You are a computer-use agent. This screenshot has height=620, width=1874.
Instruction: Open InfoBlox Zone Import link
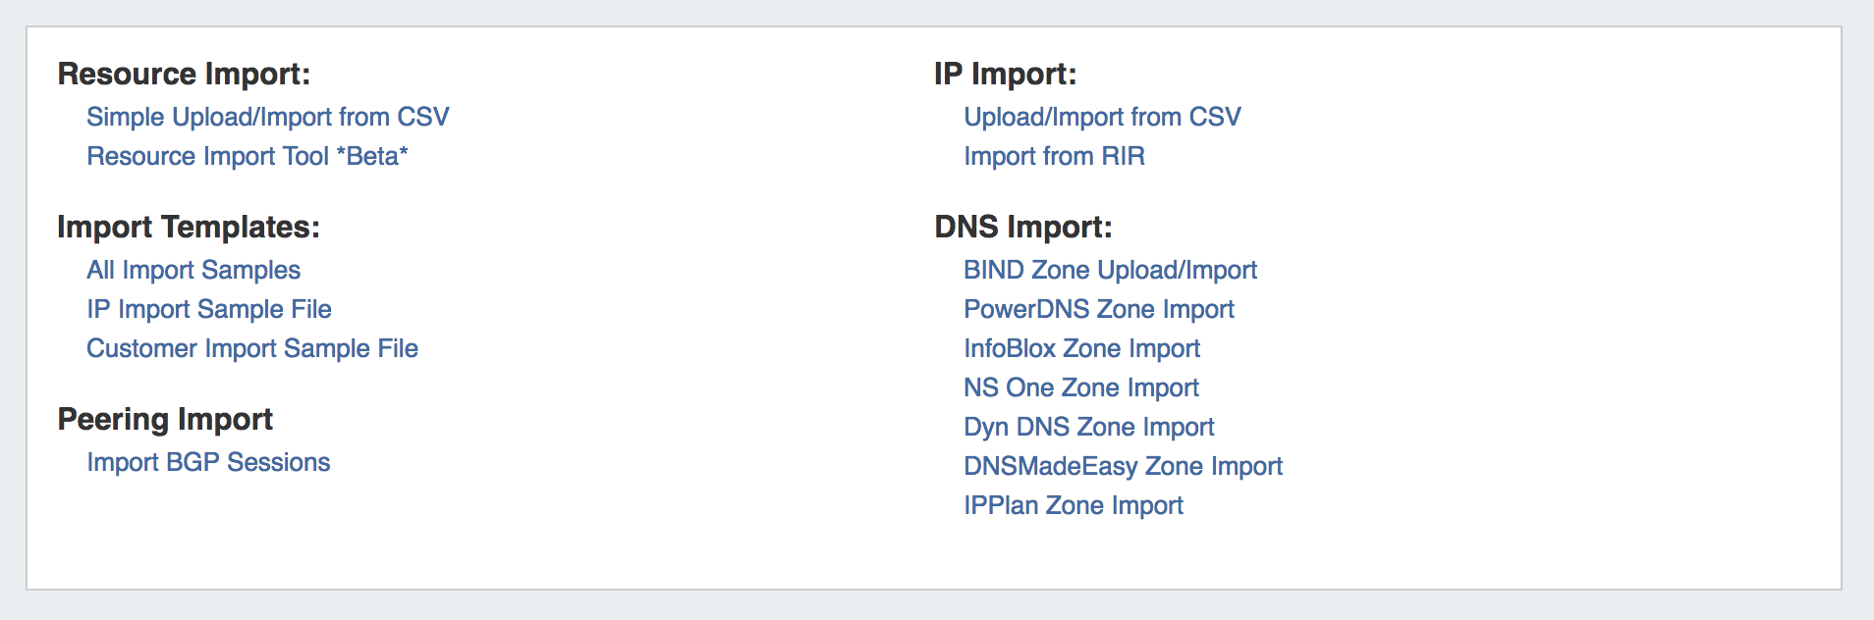coord(1081,348)
